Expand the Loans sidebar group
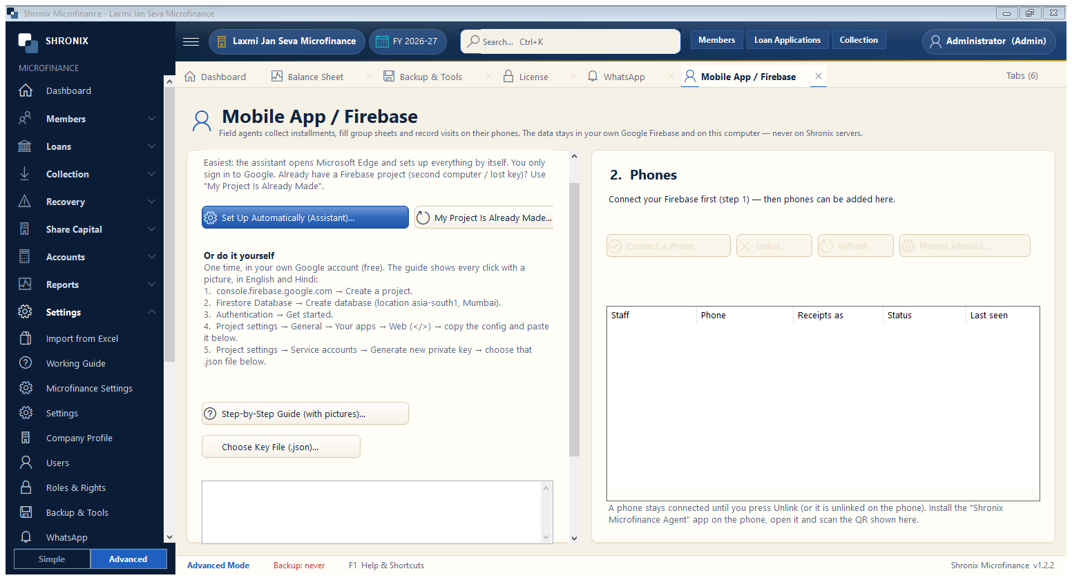Viewport: 1072px width, 580px height. (151, 146)
